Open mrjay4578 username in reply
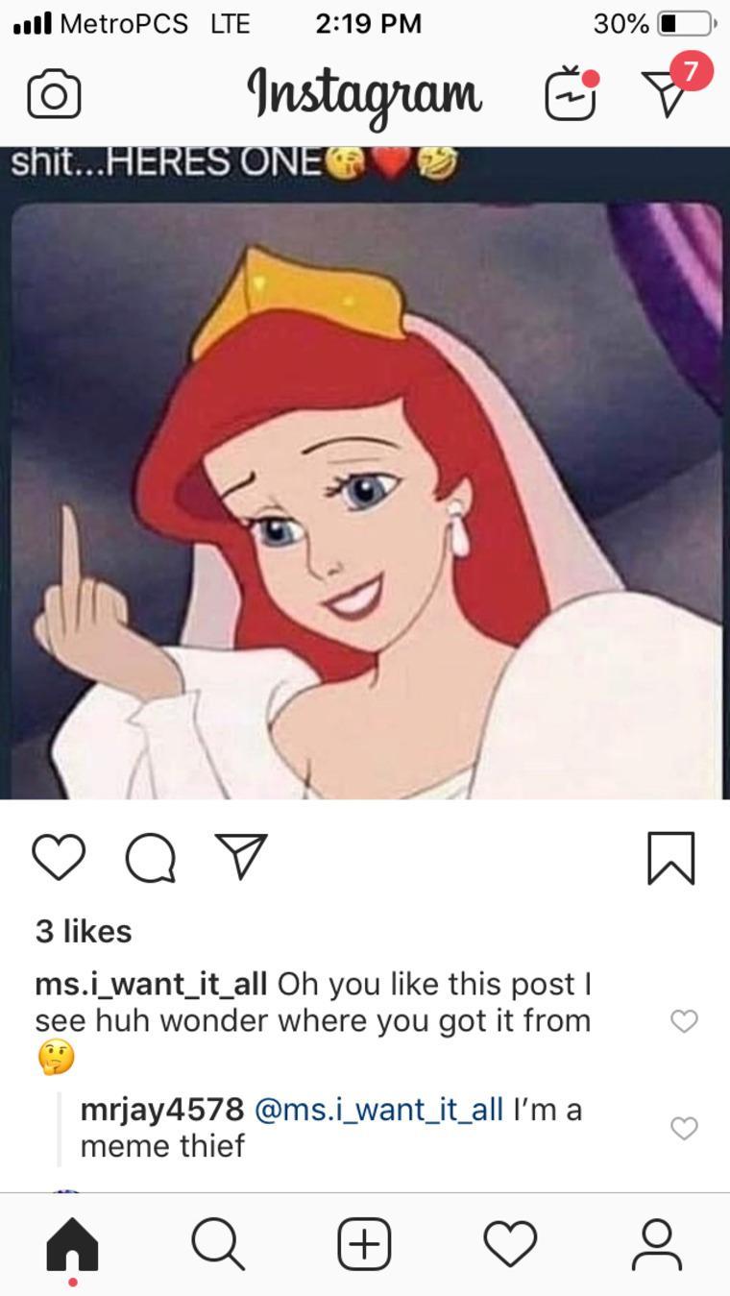 (161, 1110)
